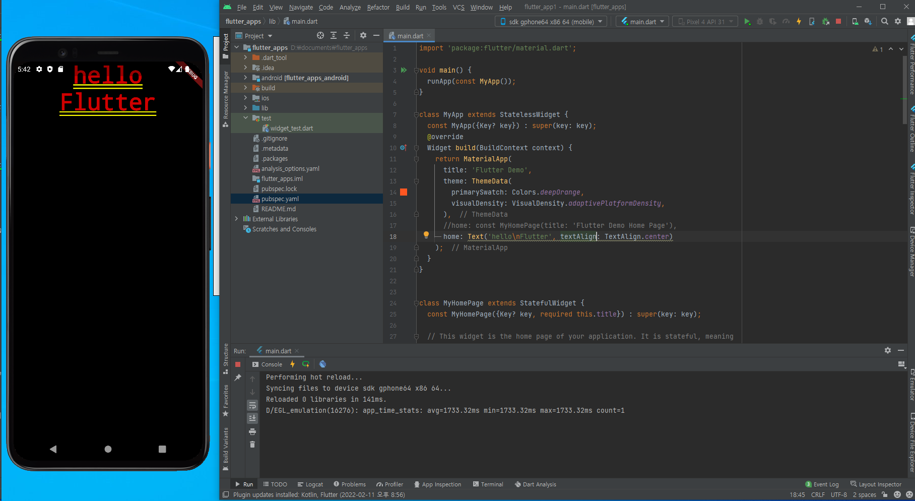The height and width of the screenshot is (501, 915).
Task: Click the light bulb intention on line 18
Action: [426, 235]
